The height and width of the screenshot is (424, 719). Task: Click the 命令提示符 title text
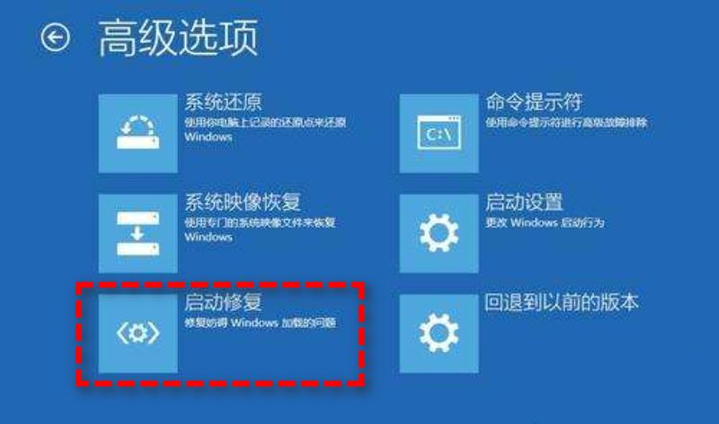[x=534, y=102]
